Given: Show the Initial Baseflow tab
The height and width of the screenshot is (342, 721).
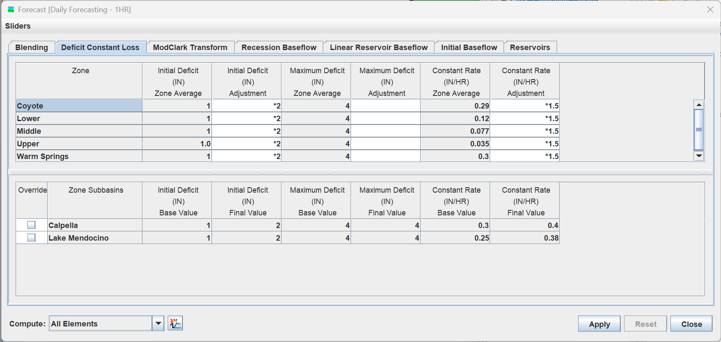Looking at the screenshot, I should [x=469, y=48].
